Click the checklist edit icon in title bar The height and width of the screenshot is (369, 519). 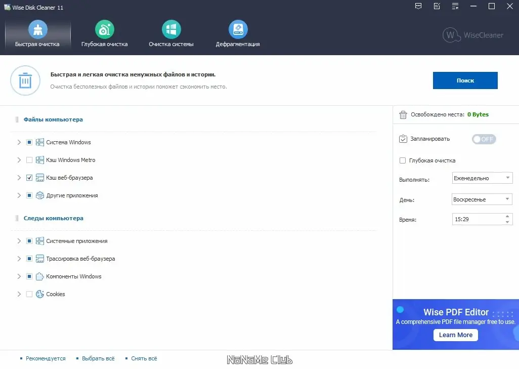click(436, 6)
